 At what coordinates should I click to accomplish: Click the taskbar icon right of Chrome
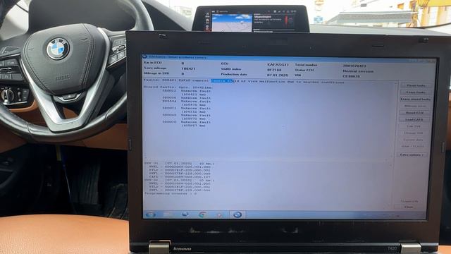220,214
